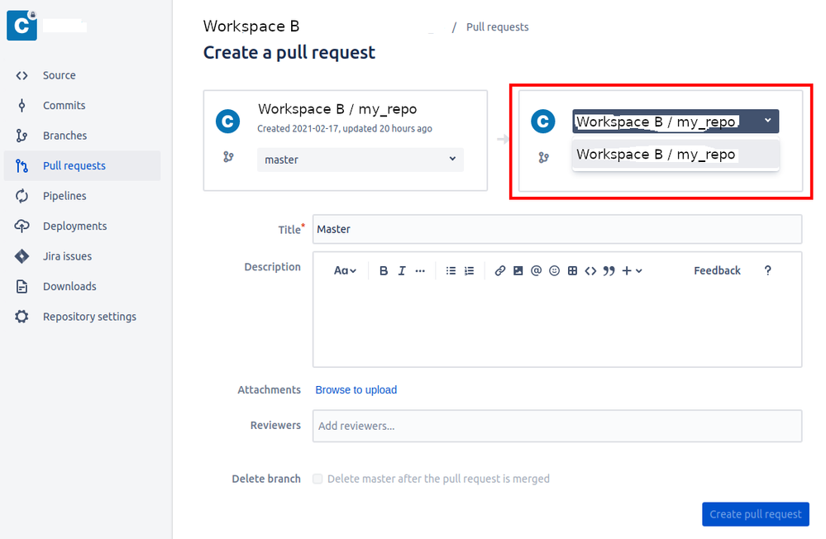826x539 pixels.
Task: Toggle bold formatting in description editor
Action: 384,271
